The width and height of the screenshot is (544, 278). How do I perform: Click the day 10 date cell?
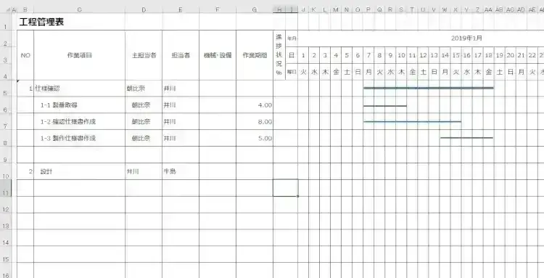pyautogui.click(x=401, y=55)
